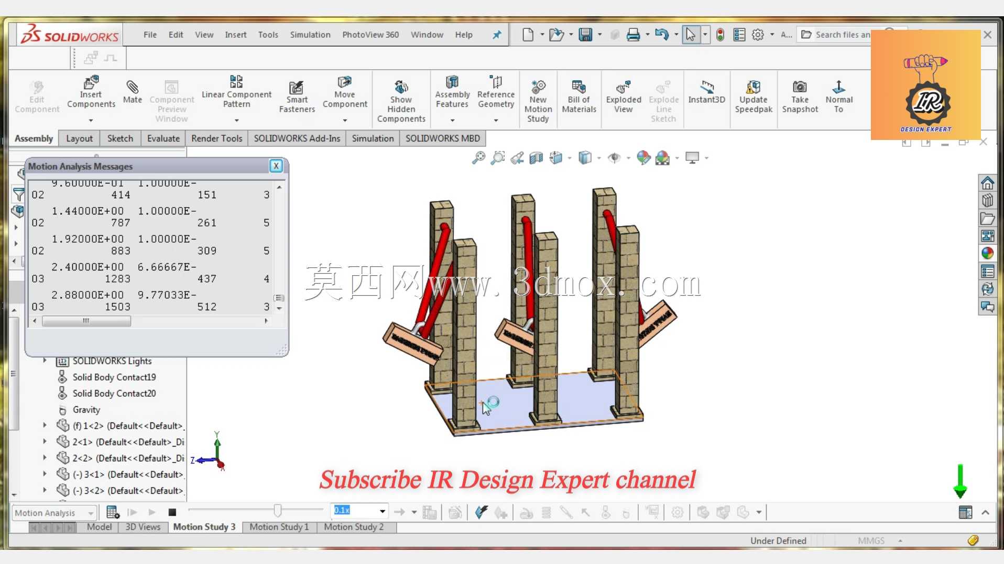The height and width of the screenshot is (564, 1004).
Task: Expand the Insert Components dropdown arrow
Action: 91,121
